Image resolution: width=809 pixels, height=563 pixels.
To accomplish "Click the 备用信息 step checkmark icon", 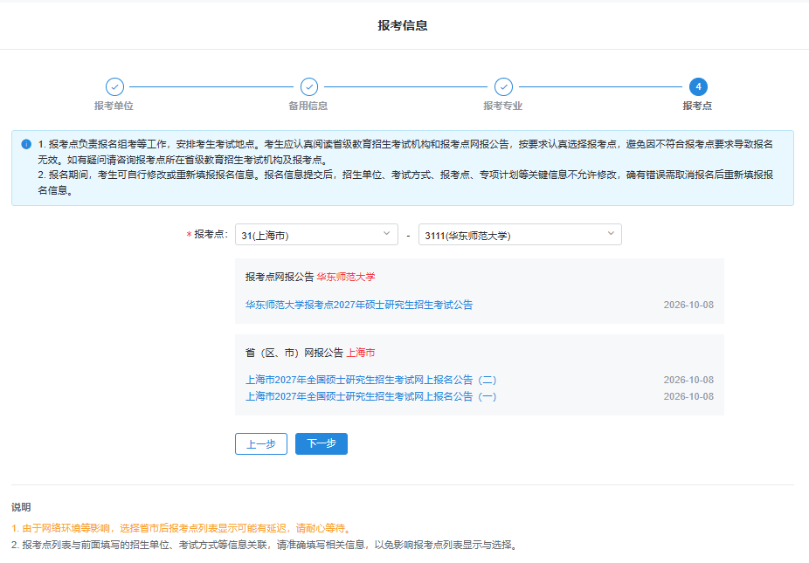I will click(309, 86).
